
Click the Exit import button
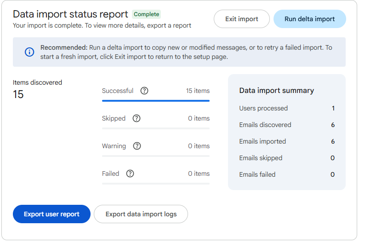[242, 19]
